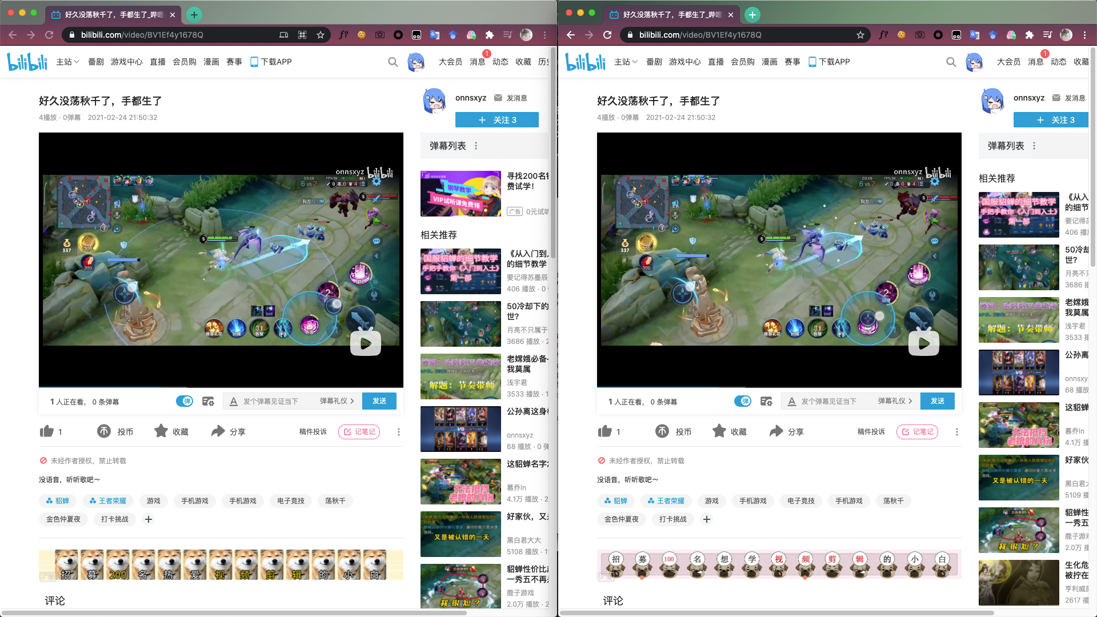Open 弹幕列表 more options in right window
Screen dimensions: 1097x617
point(1034,146)
